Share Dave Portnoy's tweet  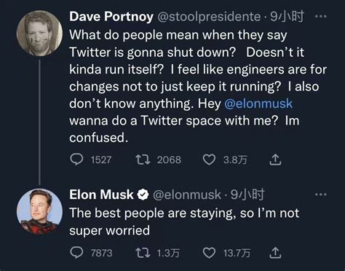click(x=275, y=160)
